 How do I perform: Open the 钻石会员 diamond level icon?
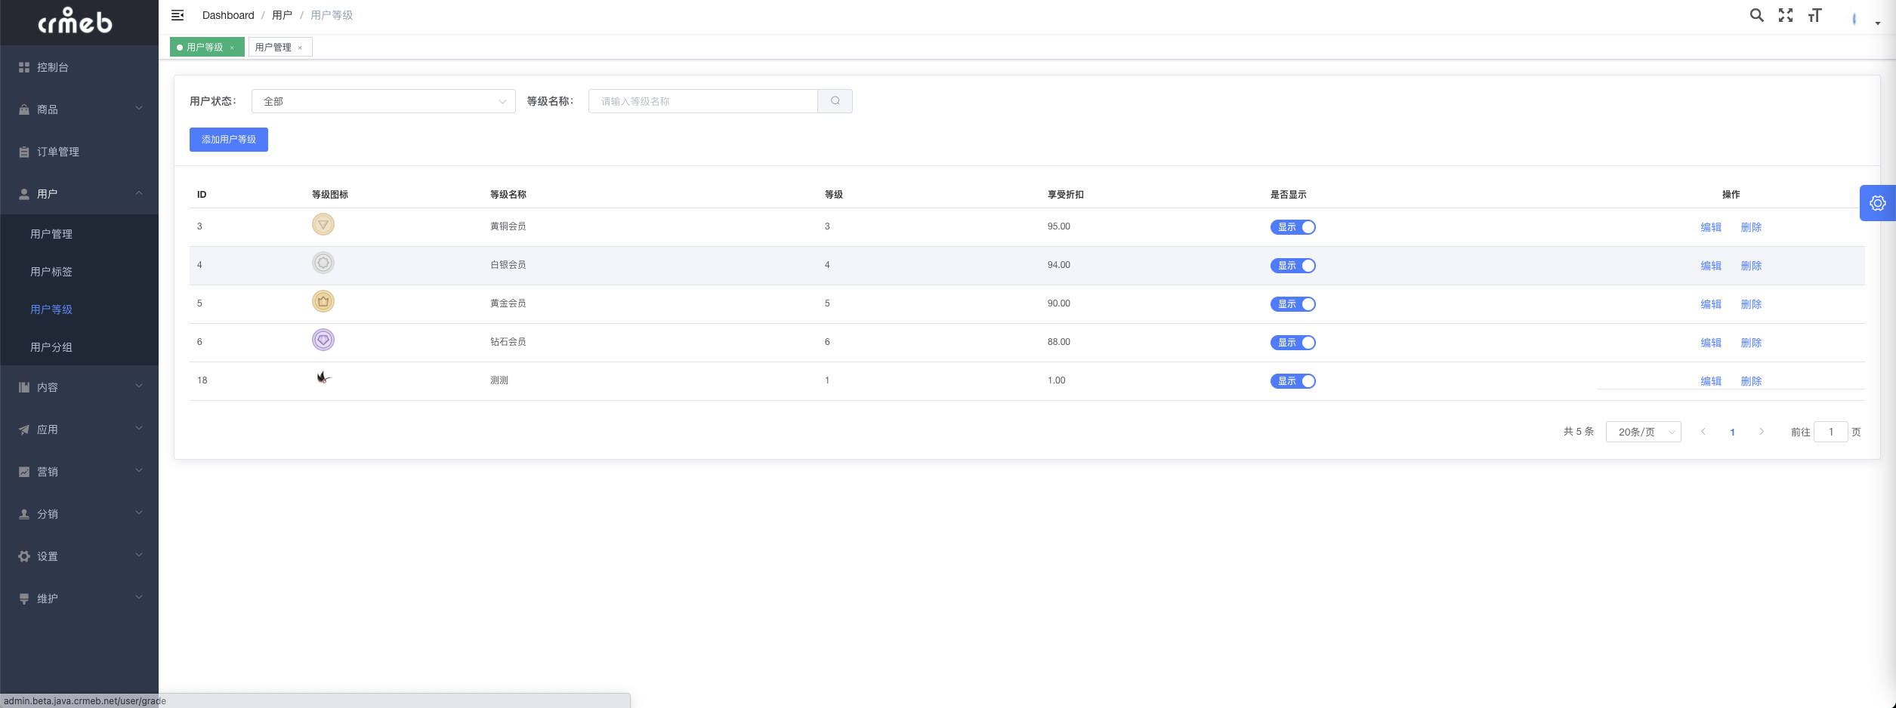point(323,340)
